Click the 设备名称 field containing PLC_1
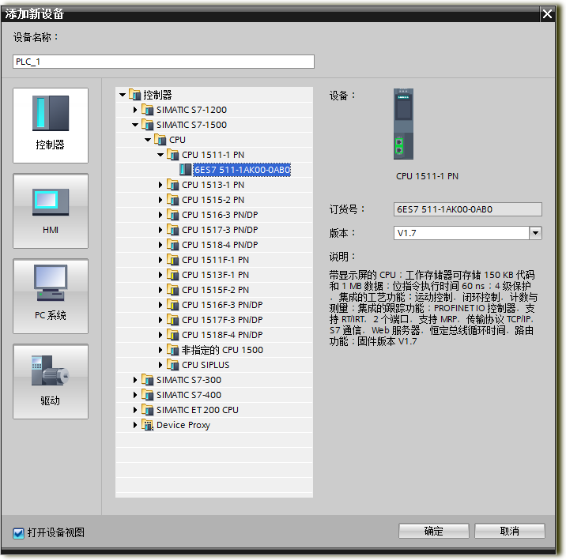 click(x=164, y=62)
